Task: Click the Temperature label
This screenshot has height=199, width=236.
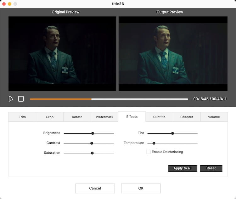Action: click(134, 143)
